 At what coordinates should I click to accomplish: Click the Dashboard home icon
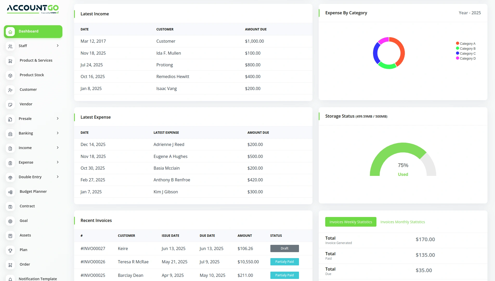point(10,32)
